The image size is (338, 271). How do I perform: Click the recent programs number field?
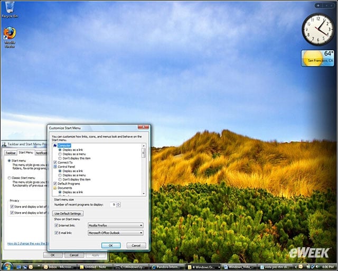113,204
